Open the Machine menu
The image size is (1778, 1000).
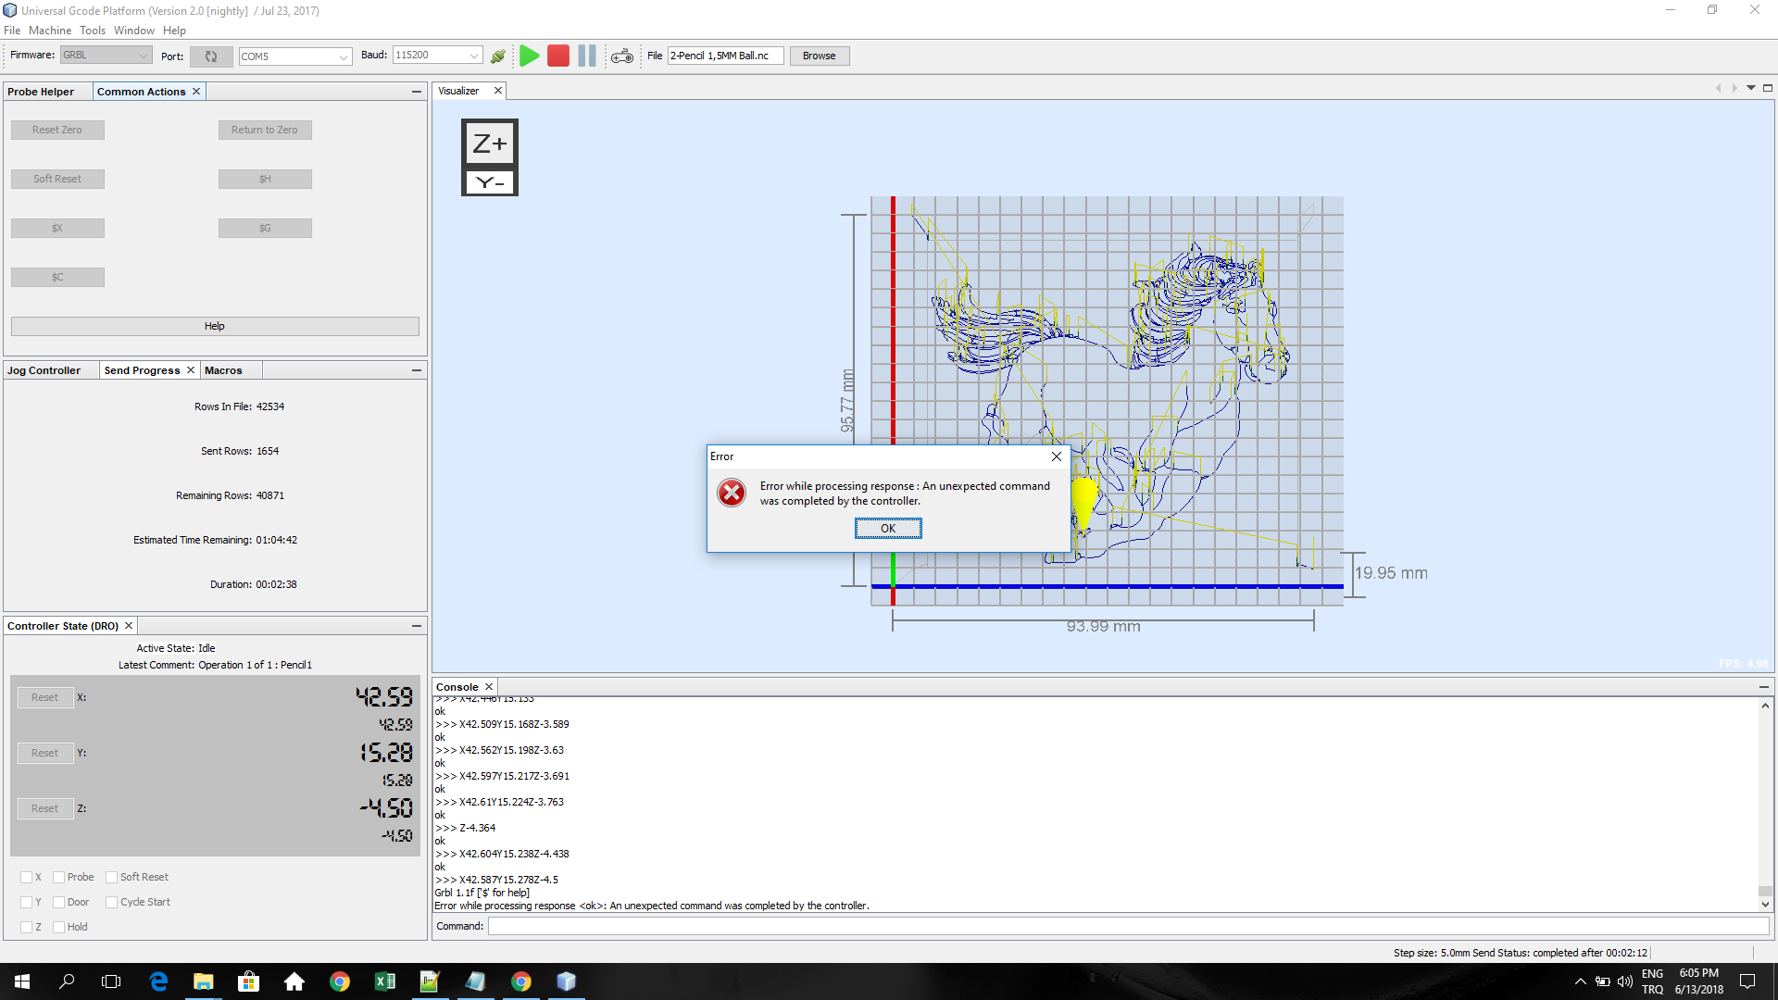(x=50, y=31)
